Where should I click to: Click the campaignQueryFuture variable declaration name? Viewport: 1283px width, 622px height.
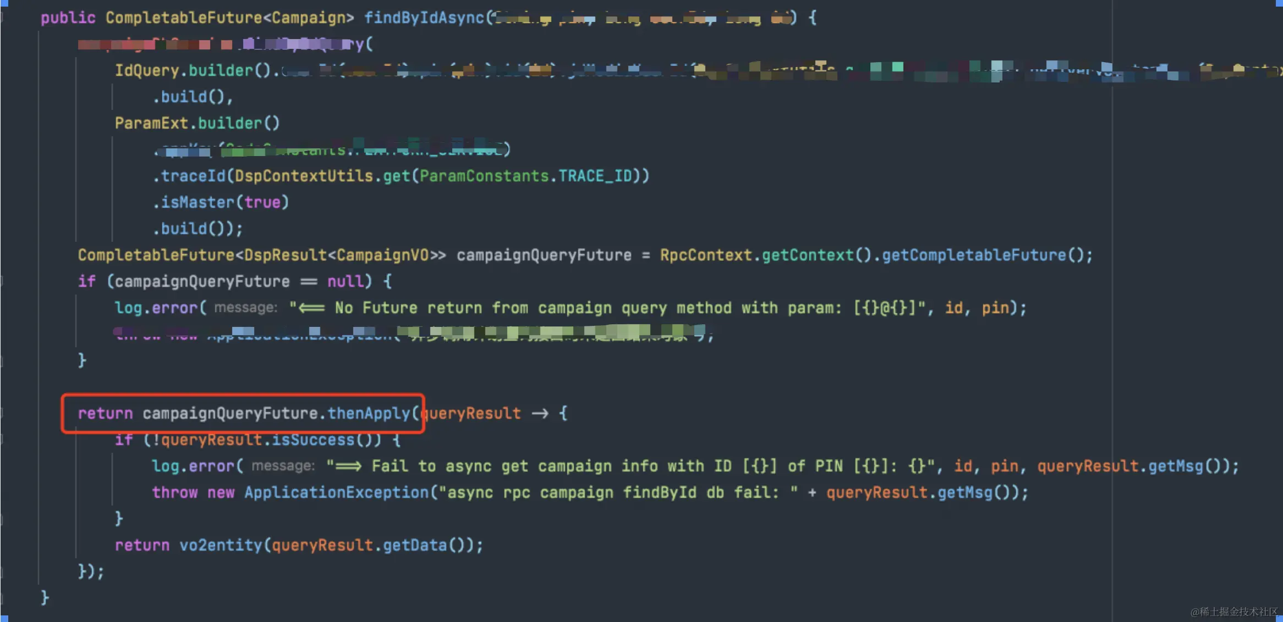(x=544, y=255)
